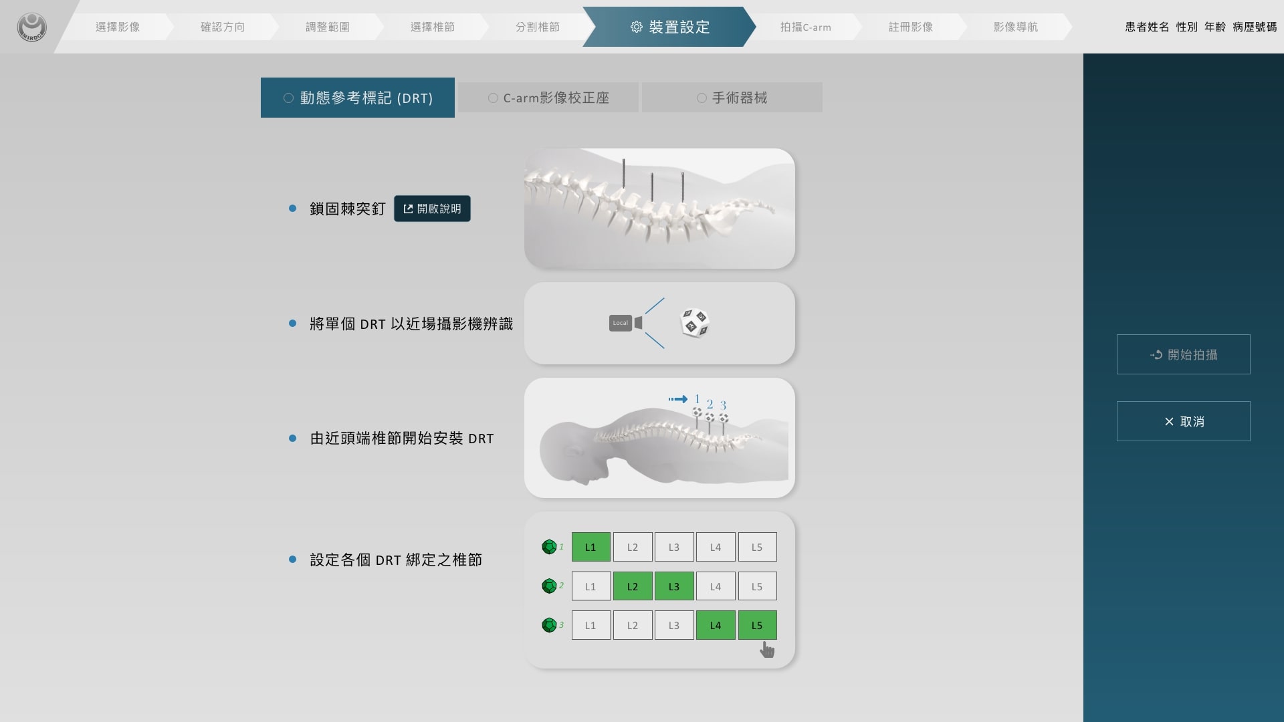Screen dimensions: 1284x722
Task: Go to the 拍攝C-arm workflow step
Action: click(x=805, y=27)
